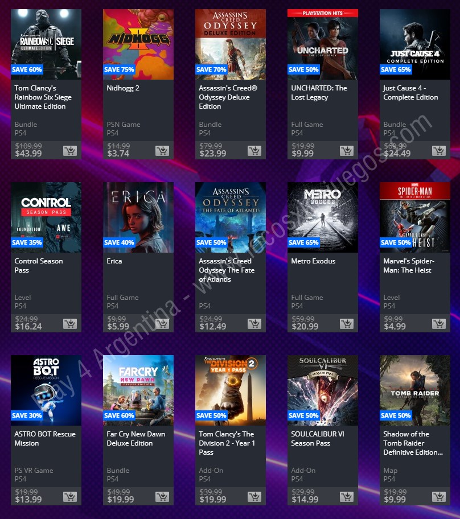Screen dimensions: 460x519
Task: Add Rainbow Six Siege Ultimate Edition to cart
Action: [70, 151]
